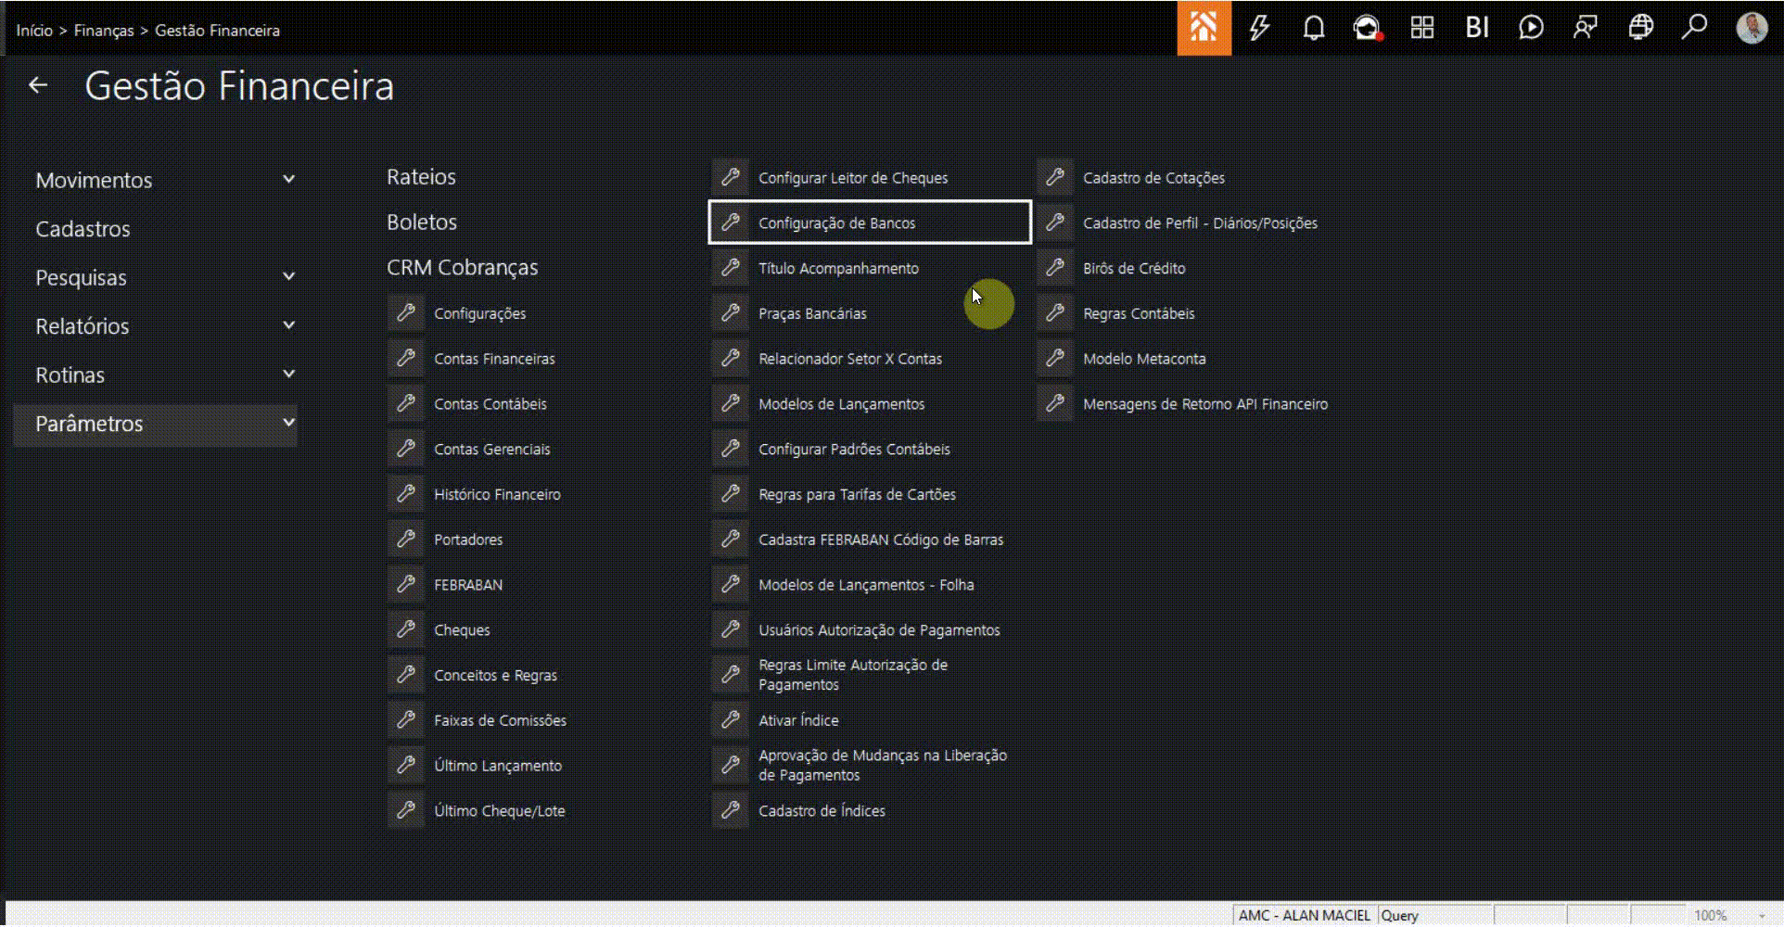Click wrench icon beside Cadastro de Cotações
The width and height of the screenshot is (1784, 927).
pos(1055,177)
